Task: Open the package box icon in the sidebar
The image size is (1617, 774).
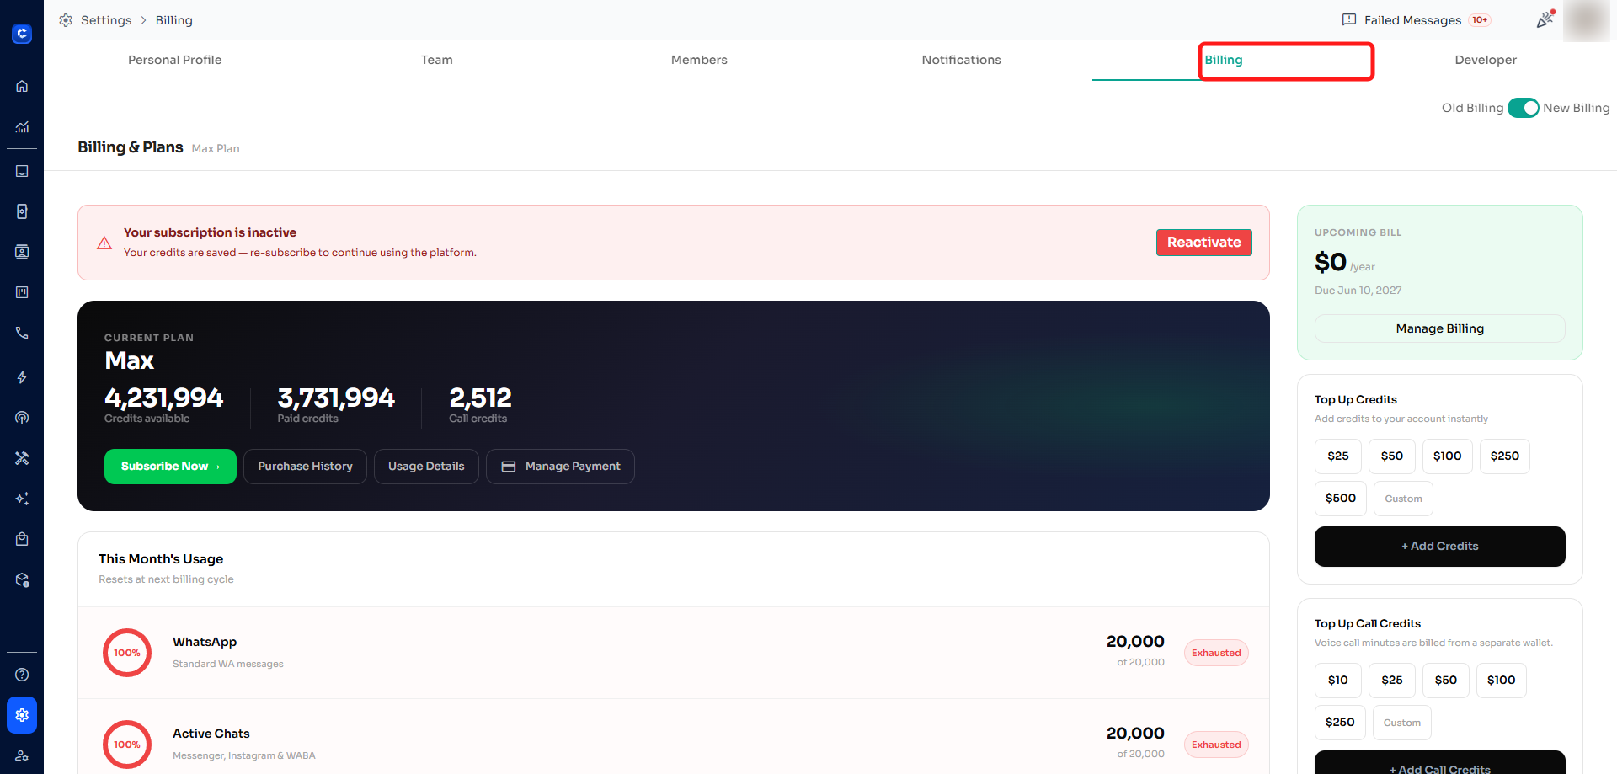Action: pyautogui.click(x=22, y=580)
